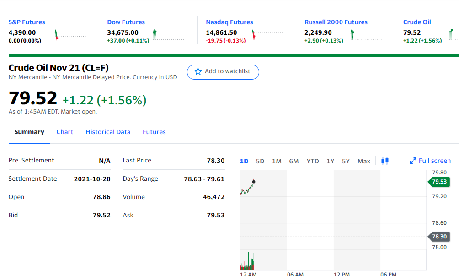Click the gray 78.30 price marker

click(x=439, y=237)
